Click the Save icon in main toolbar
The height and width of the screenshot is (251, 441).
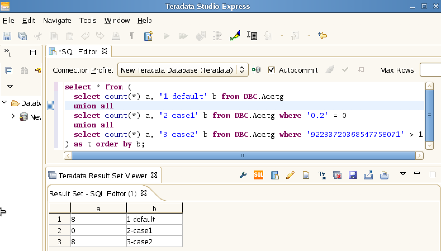(7, 36)
